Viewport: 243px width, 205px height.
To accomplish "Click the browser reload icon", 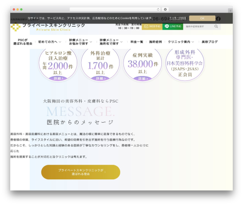I will click(x=158, y=9).
